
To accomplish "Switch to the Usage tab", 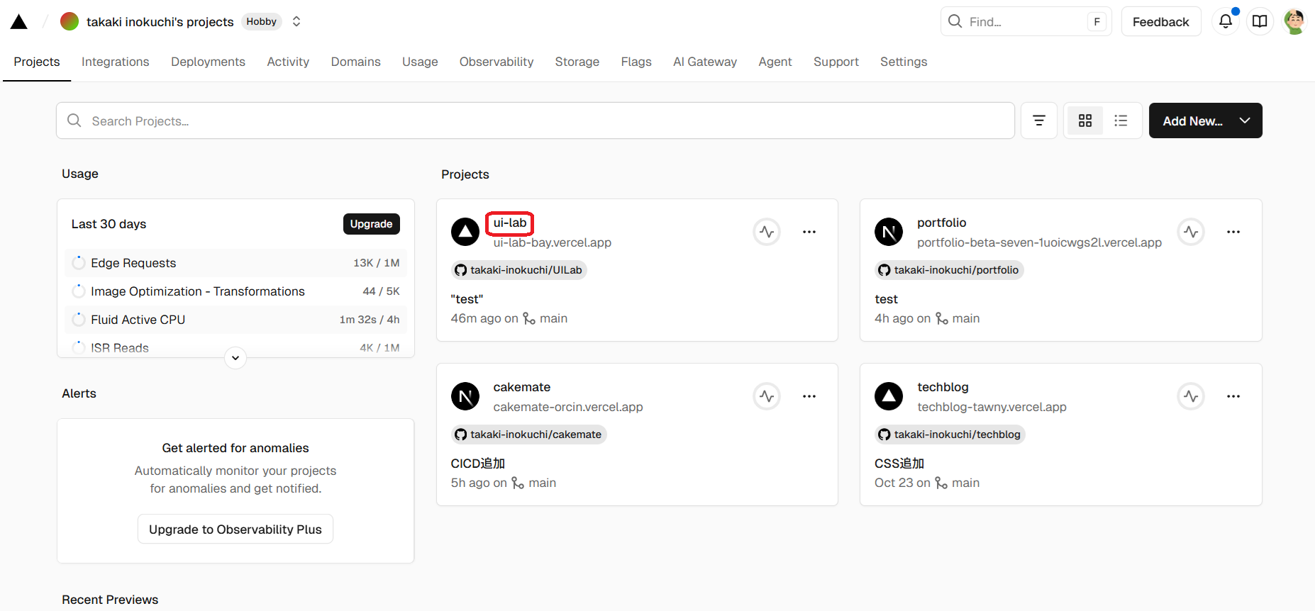I will tap(420, 62).
